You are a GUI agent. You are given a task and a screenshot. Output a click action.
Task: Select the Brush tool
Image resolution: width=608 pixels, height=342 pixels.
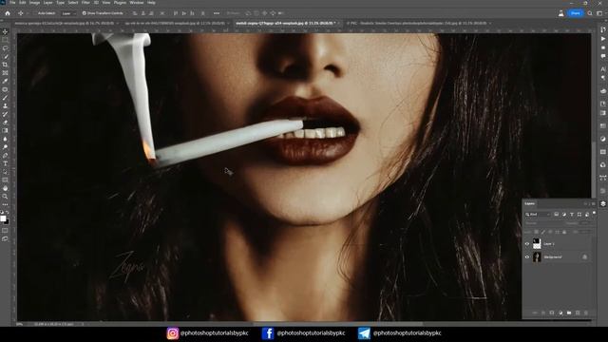(x=5, y=98)
